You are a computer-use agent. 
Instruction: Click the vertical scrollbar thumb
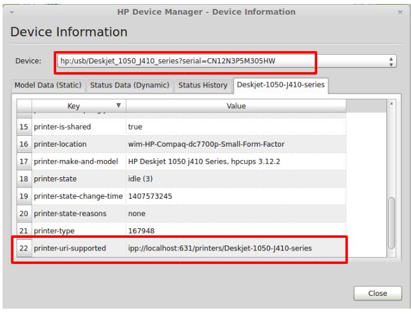pos(391,223)
